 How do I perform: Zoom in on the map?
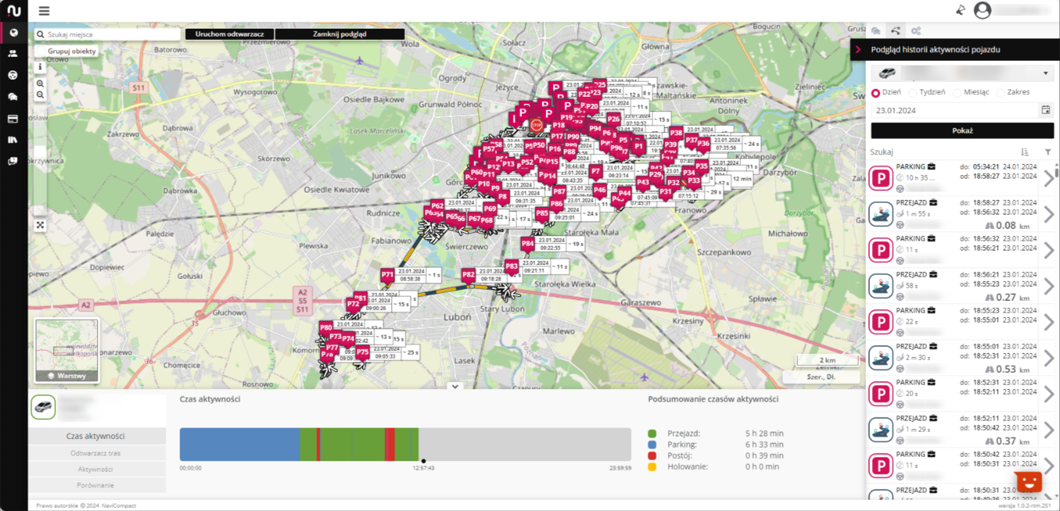coord(40,84)
